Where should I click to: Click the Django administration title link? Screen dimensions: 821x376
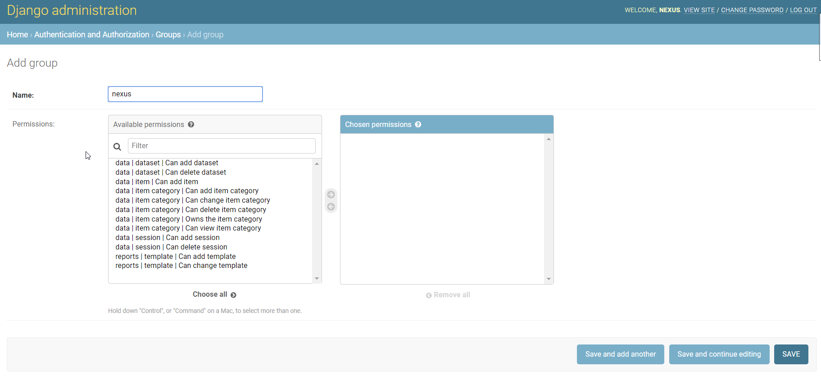72,10
